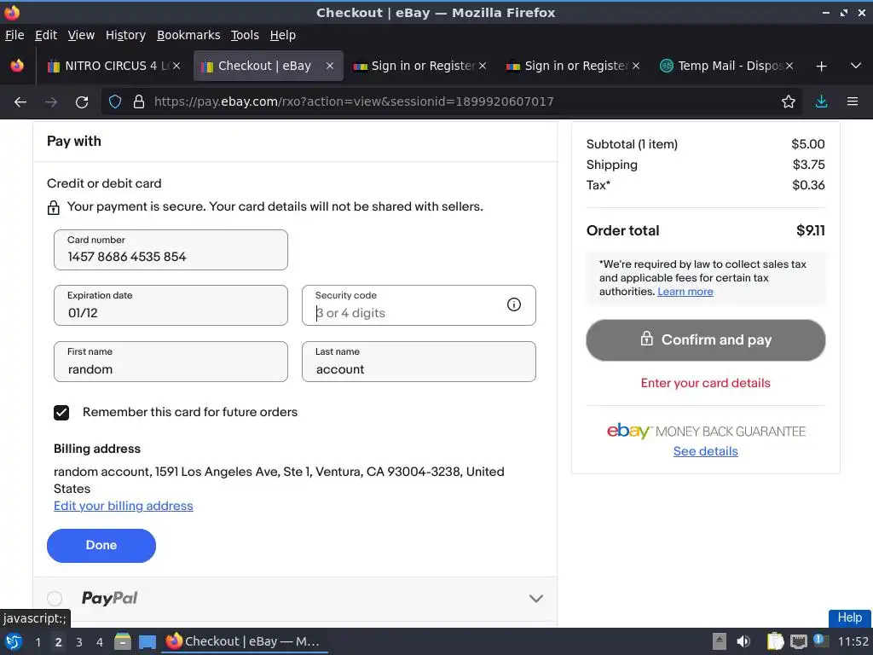Click the network monitor tray icon
Image resolution: width=873 pixels, height=655 pixels.
[x=798, y=641]
